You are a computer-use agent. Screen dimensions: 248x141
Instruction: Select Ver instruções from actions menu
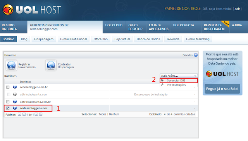pyautogui.click(x=179, y=85)
